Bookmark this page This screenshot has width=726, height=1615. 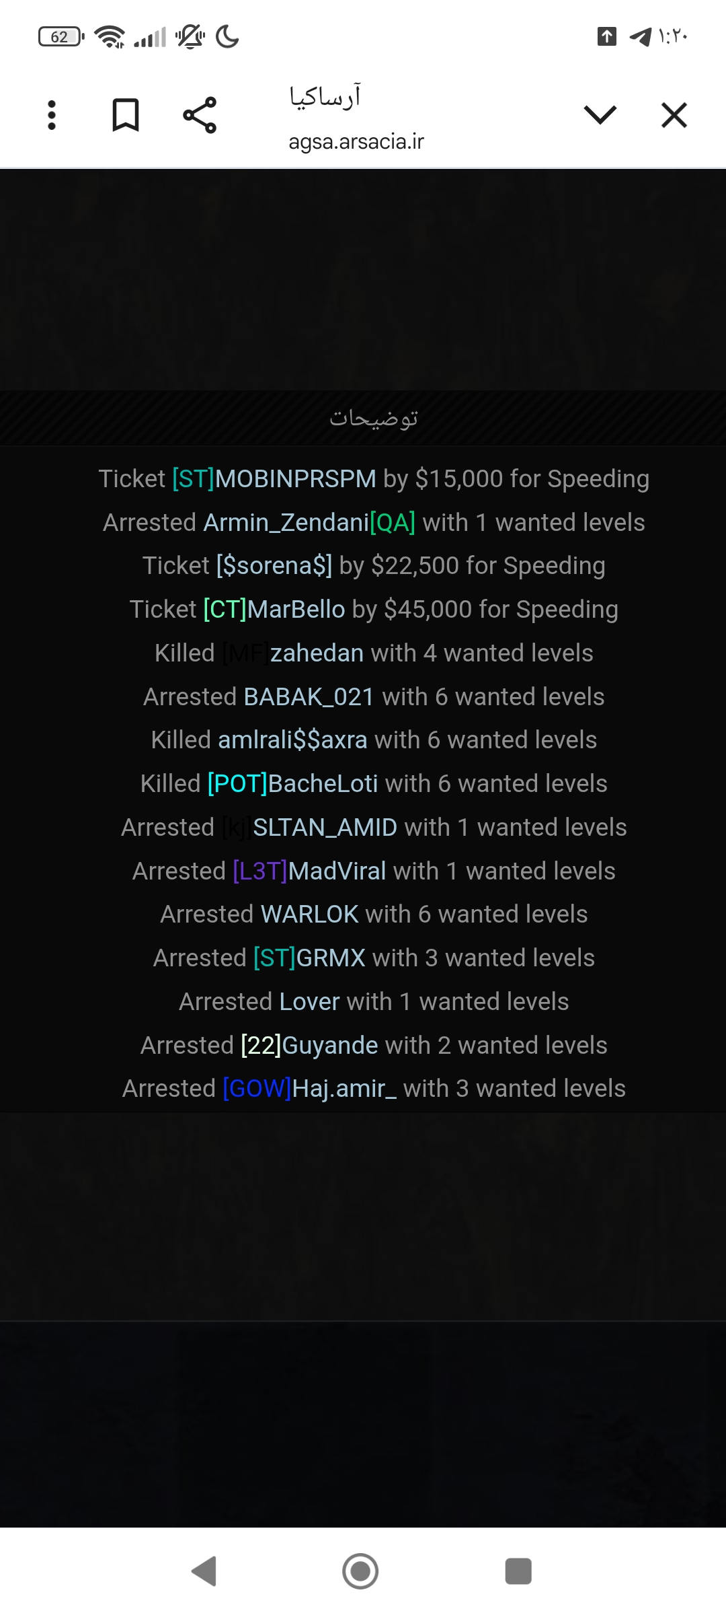(x=126, y=115)
